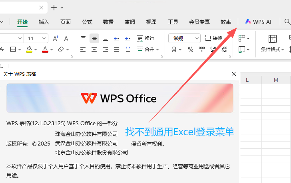Expand the worksheet dropdown arrow
This screenshot has width=291, height=183.
[x=248, y=49]
